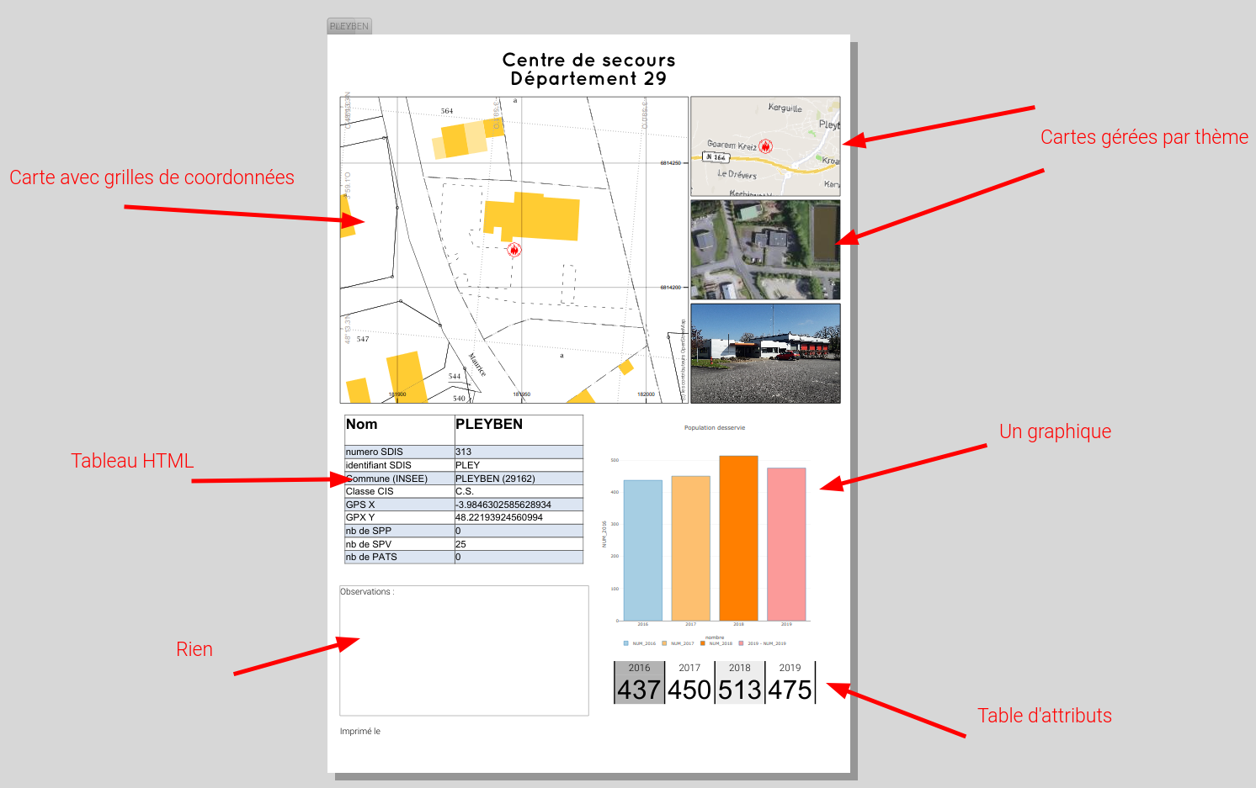Click the fire station building photo
Image resolution: width=1256 pixels, height=788 pixels.
765,353
